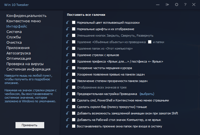The image size is (200, 135).
Task: Click the 'Win 10 Tweaker' title text
Action: [16, 5]
